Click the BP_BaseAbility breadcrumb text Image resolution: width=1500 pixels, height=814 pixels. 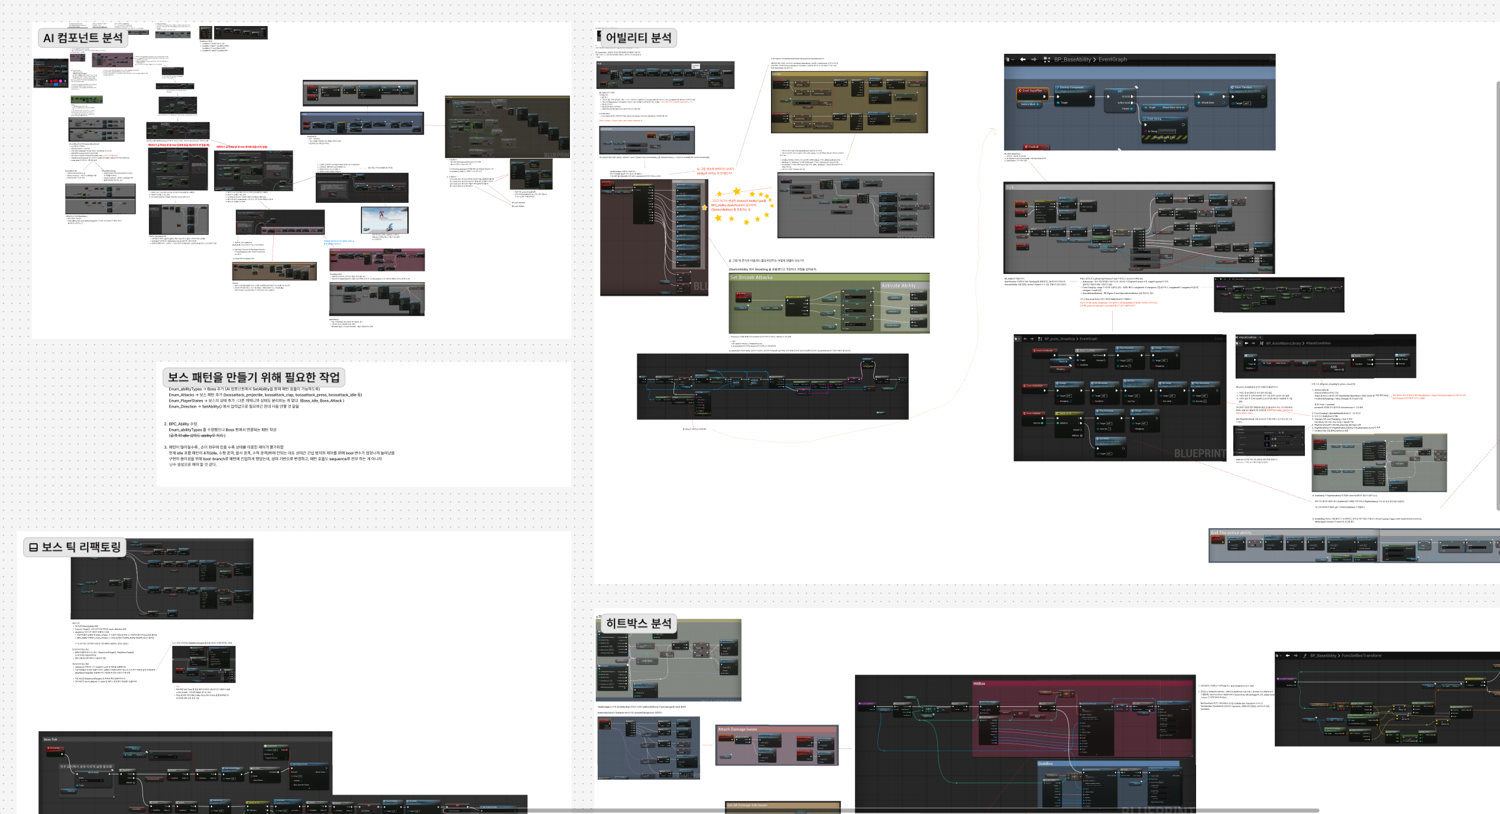pyautogui.click(x=1072, y=59)
